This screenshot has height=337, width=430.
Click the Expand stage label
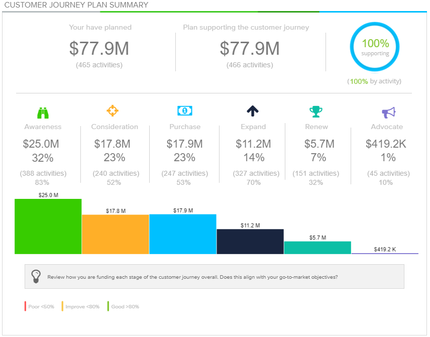(x=253, y=127)
